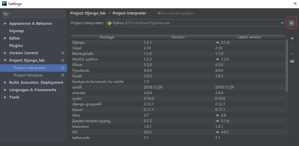299x146 pixels.
Task: Close the Settings window
Action: (295, 4)
